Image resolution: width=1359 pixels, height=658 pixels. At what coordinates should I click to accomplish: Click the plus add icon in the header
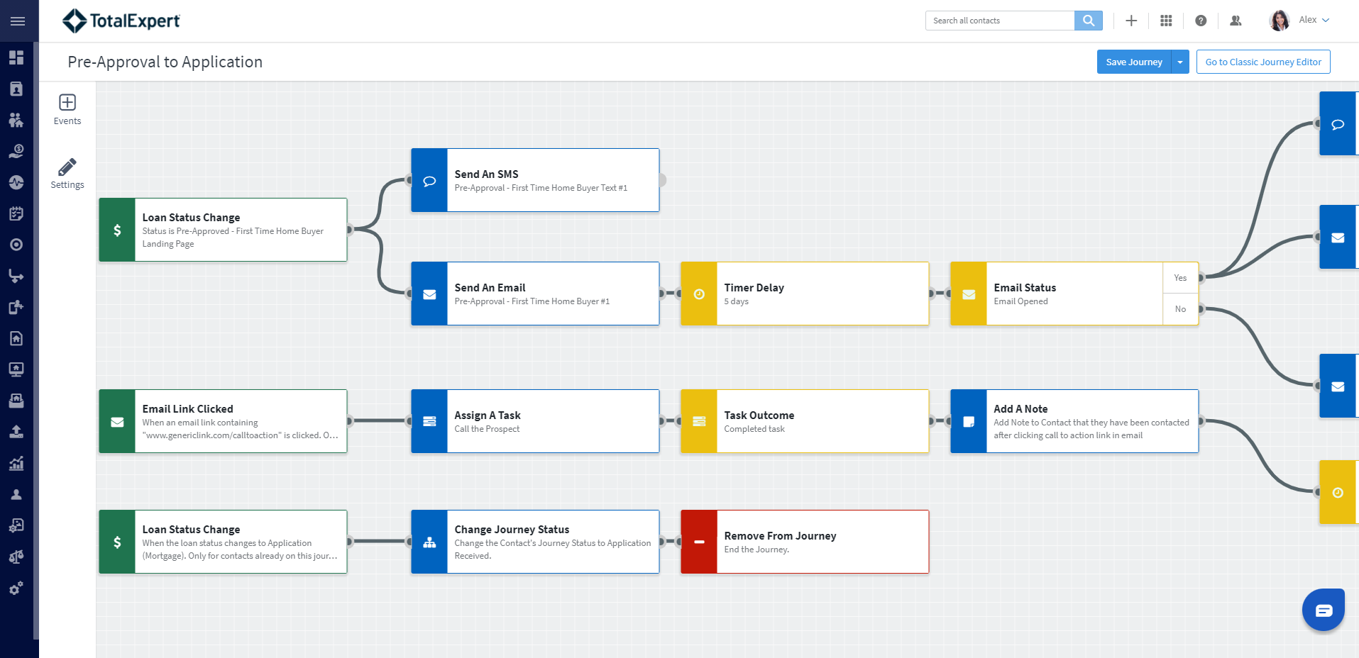tap(1131, 21)
